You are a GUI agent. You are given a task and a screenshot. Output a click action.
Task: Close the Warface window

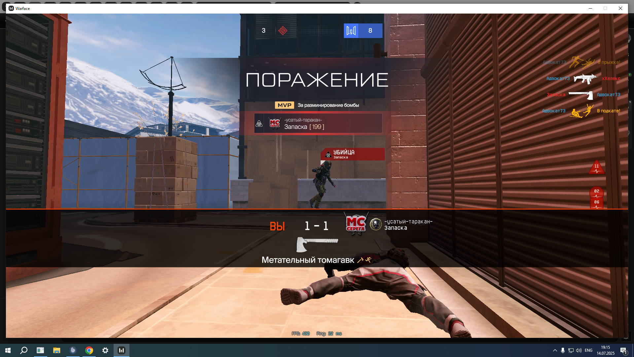[620, 8]
